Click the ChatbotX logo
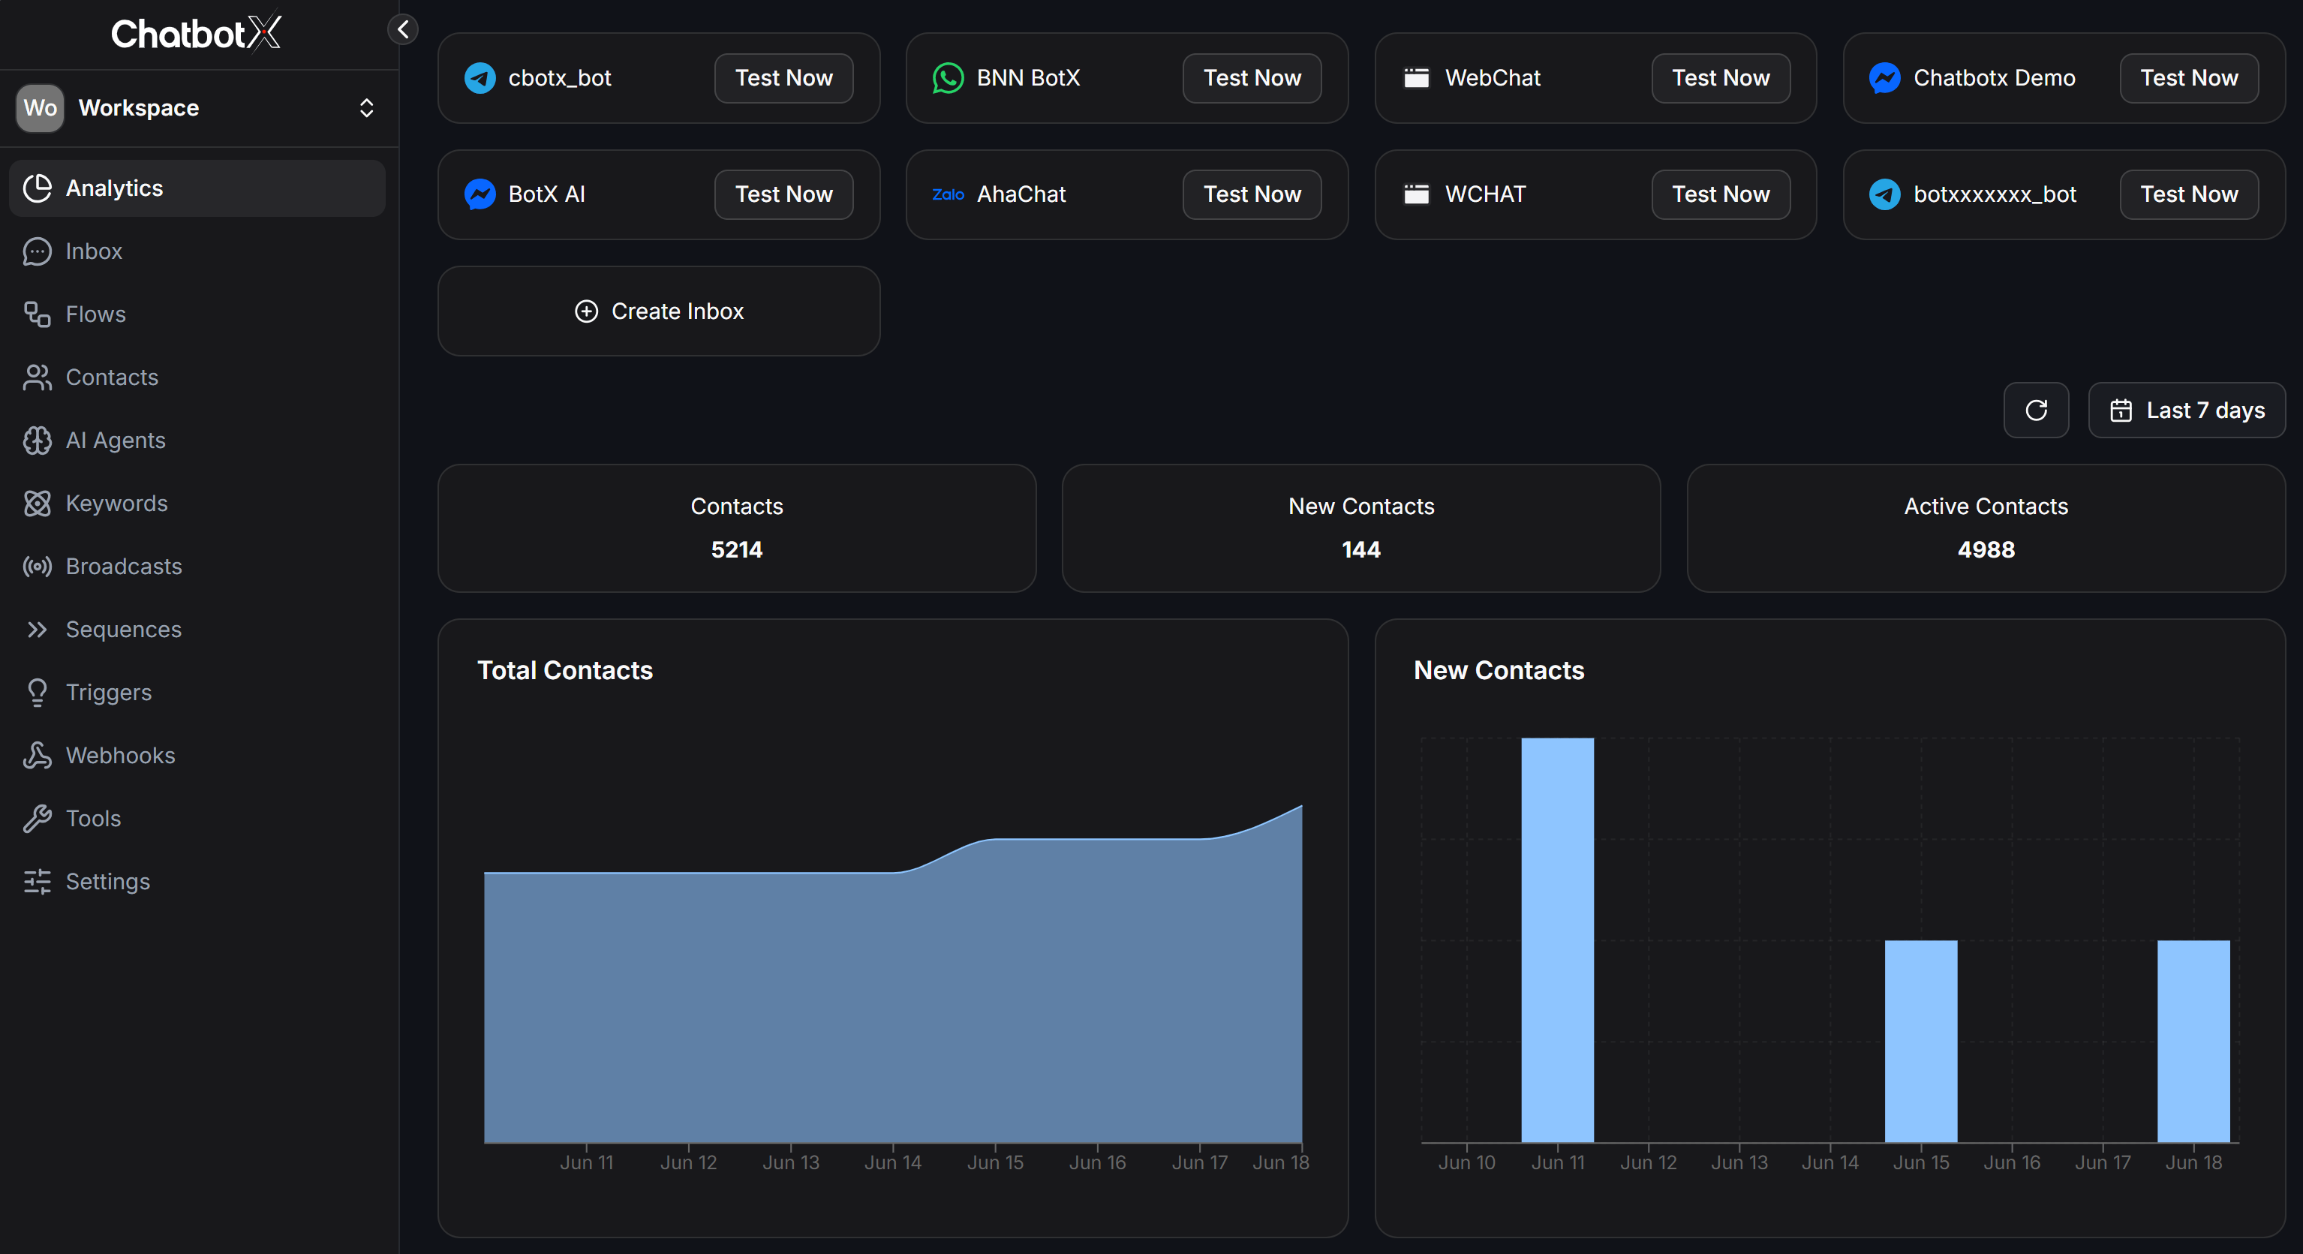 196,33
